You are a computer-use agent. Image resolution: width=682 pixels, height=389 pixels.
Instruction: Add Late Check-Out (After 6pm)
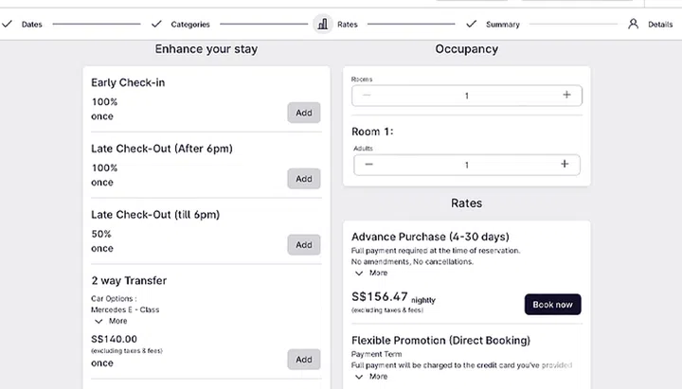point(303,179)
